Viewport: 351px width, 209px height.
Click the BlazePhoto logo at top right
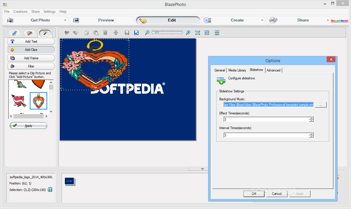click(x=340, y=20)
